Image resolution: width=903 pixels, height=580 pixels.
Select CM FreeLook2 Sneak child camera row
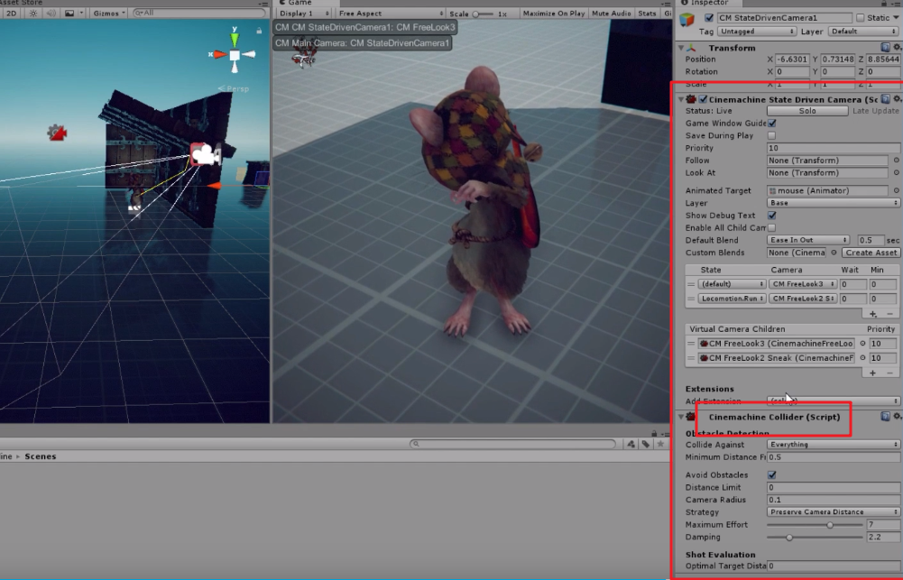point(776,358)
